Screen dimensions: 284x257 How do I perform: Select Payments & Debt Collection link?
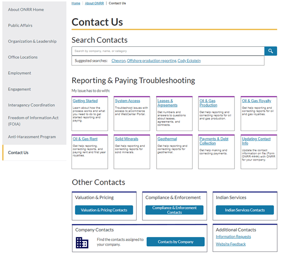click(x=213, y=141)
